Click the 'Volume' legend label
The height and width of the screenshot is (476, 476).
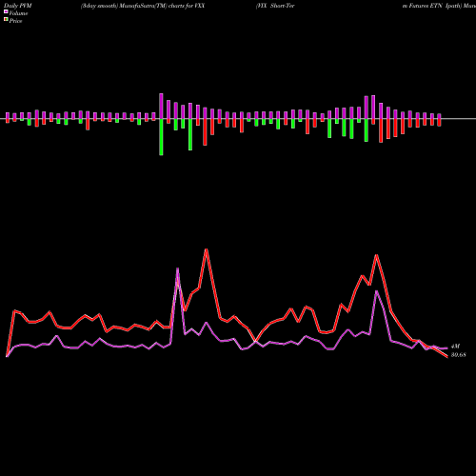point(18,13)
